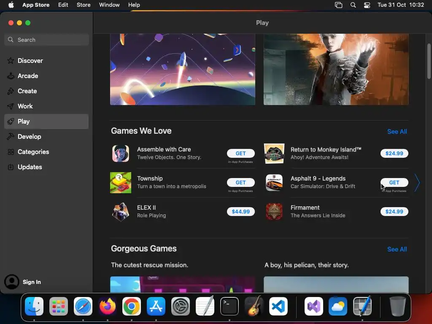The width and height of the screenshot is (432, 324).
Task: Open the Edit menu
Action: [63, 5]
